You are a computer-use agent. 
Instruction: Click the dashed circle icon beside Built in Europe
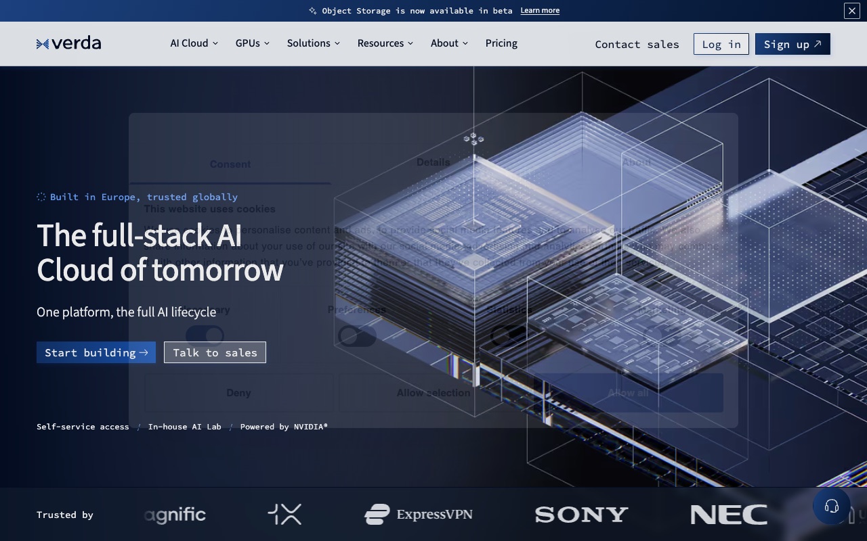(41, 197)
